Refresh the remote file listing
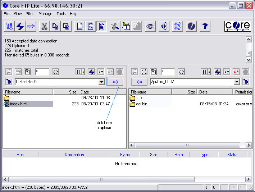The height and width of the screenshot is (192, 255). 182,72
